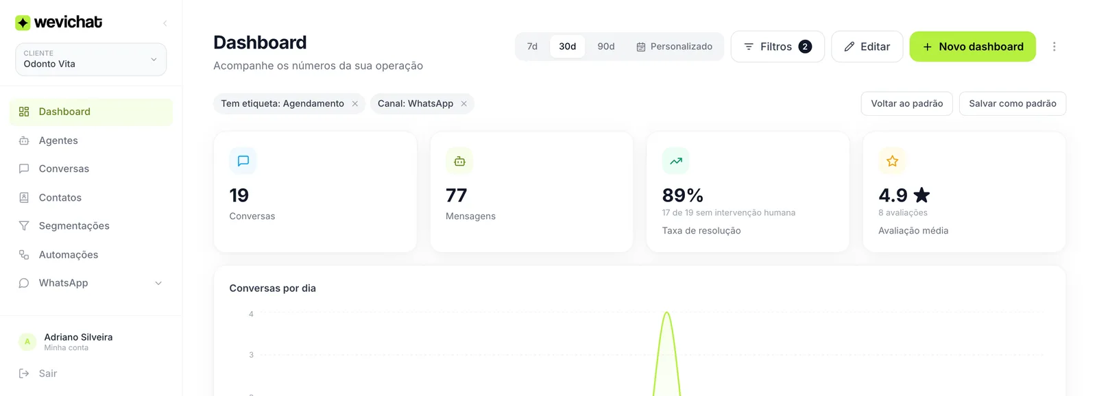Click the star outline icon on Avaliação média card
The height and width of the screenshot is (396, 1097).
point(892,161)
